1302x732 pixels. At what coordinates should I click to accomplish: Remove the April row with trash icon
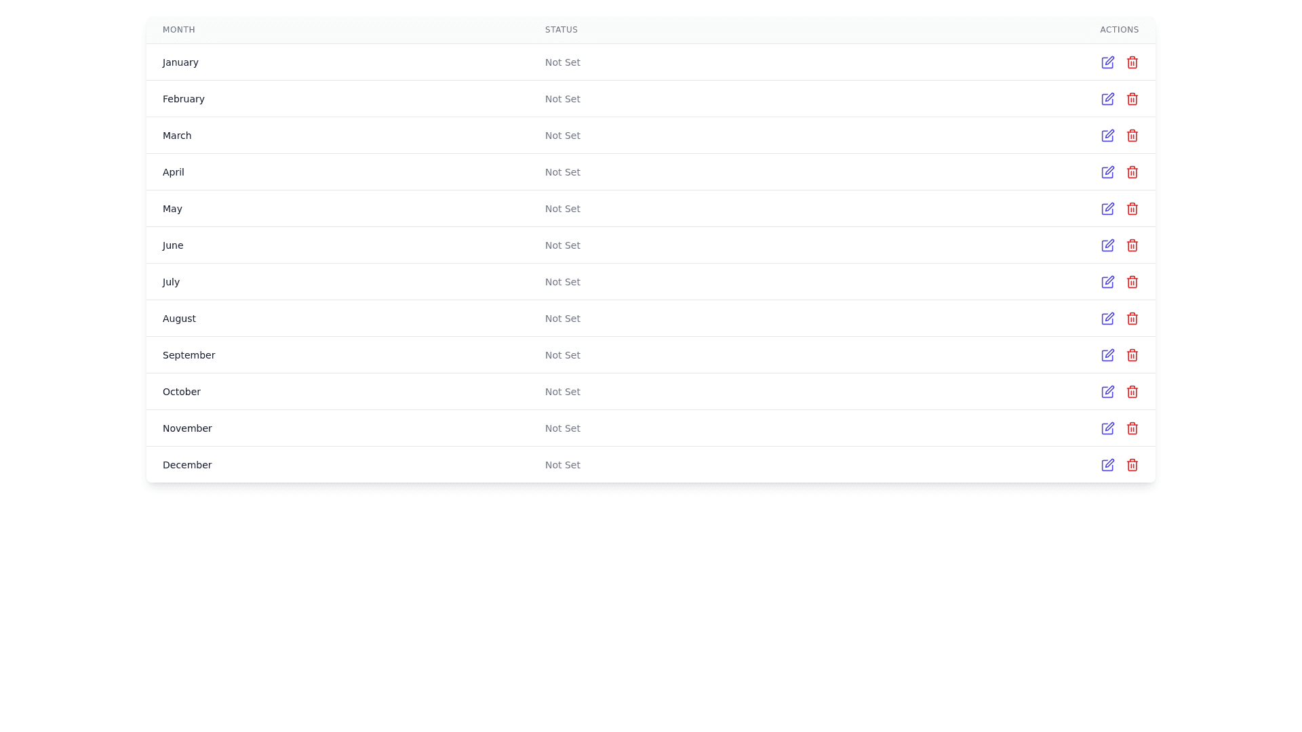(x=1132, y=172)
